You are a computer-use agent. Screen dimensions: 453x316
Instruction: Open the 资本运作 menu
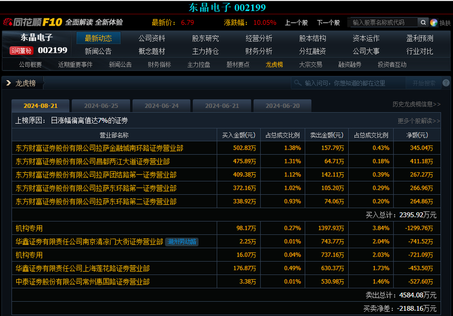[366, 38]
